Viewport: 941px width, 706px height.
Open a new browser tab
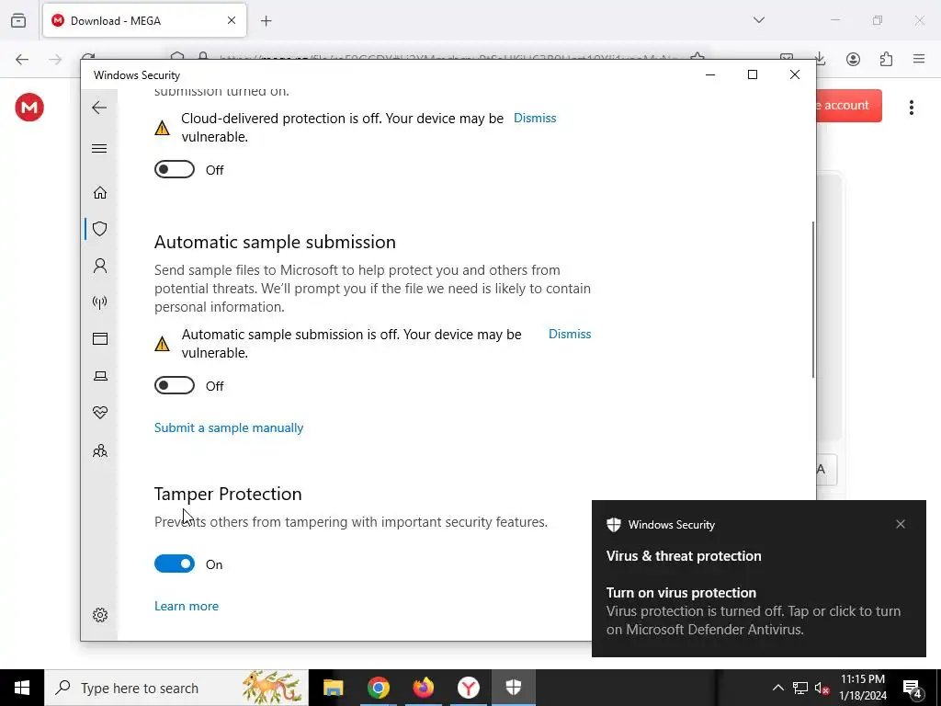coord(266,21)
